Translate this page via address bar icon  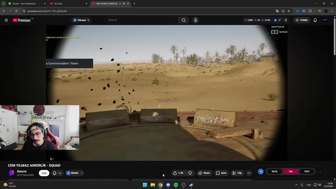click(x=277, y=11)
